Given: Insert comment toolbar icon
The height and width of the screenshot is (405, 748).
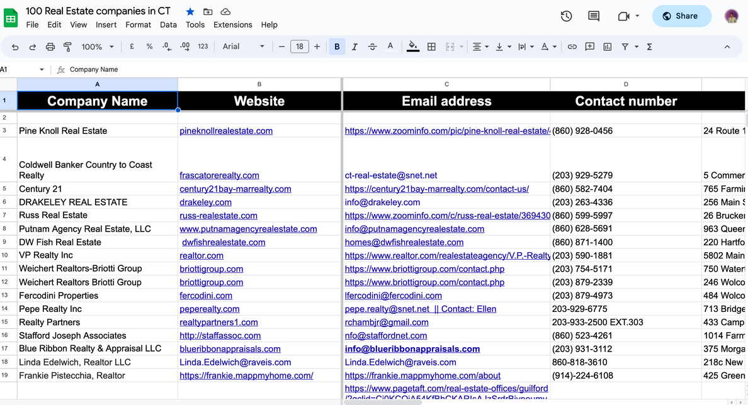Looking at the screenshot, I should 589,47.
